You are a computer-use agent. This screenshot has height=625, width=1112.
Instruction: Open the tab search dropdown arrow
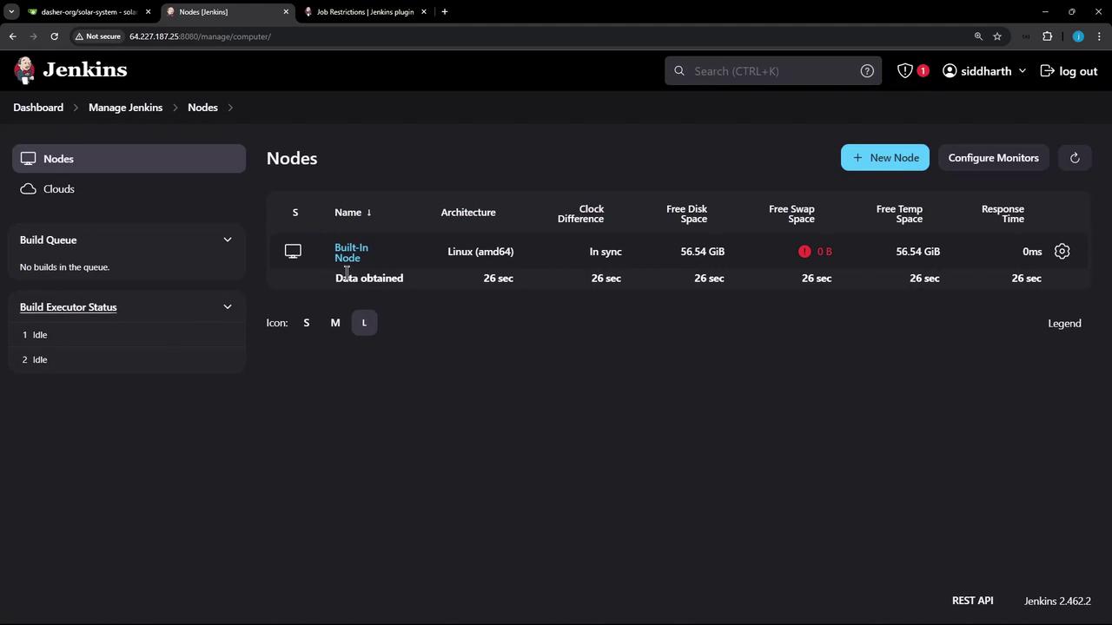11,12
